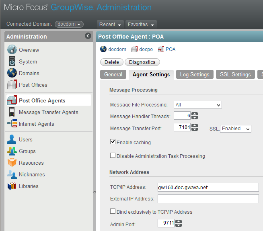The height and width of the screenshot is (231, 263).
Task: Open Nicknames in the sidebar
Action: point(32,174)
